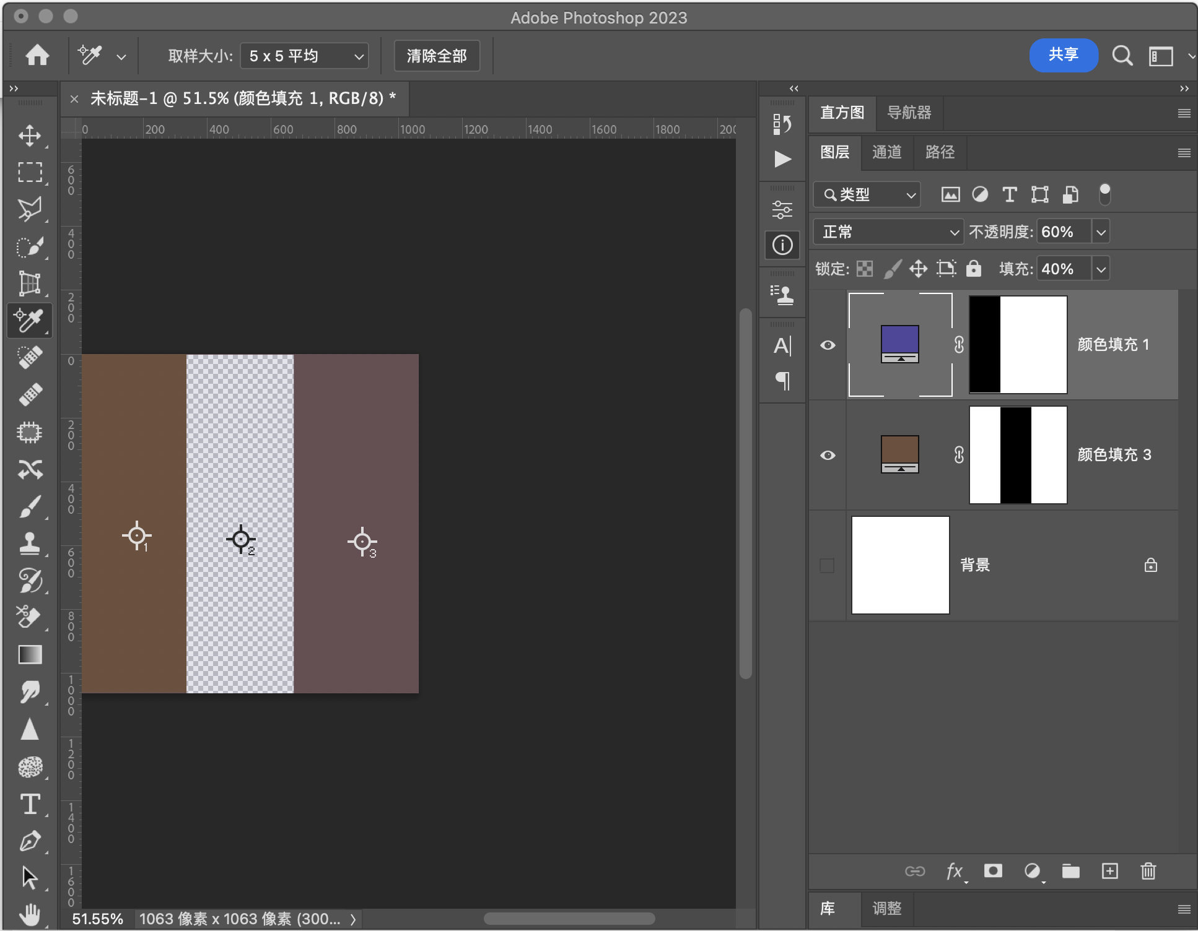This screenshot has height=931, width=1198.
Task: Select the Patch tool
Action: (30, 432)
